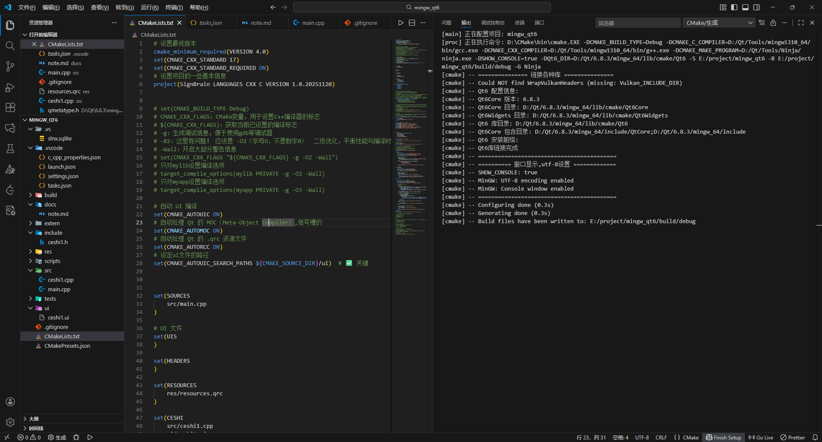Open Source Control view in activity bar

10,66
